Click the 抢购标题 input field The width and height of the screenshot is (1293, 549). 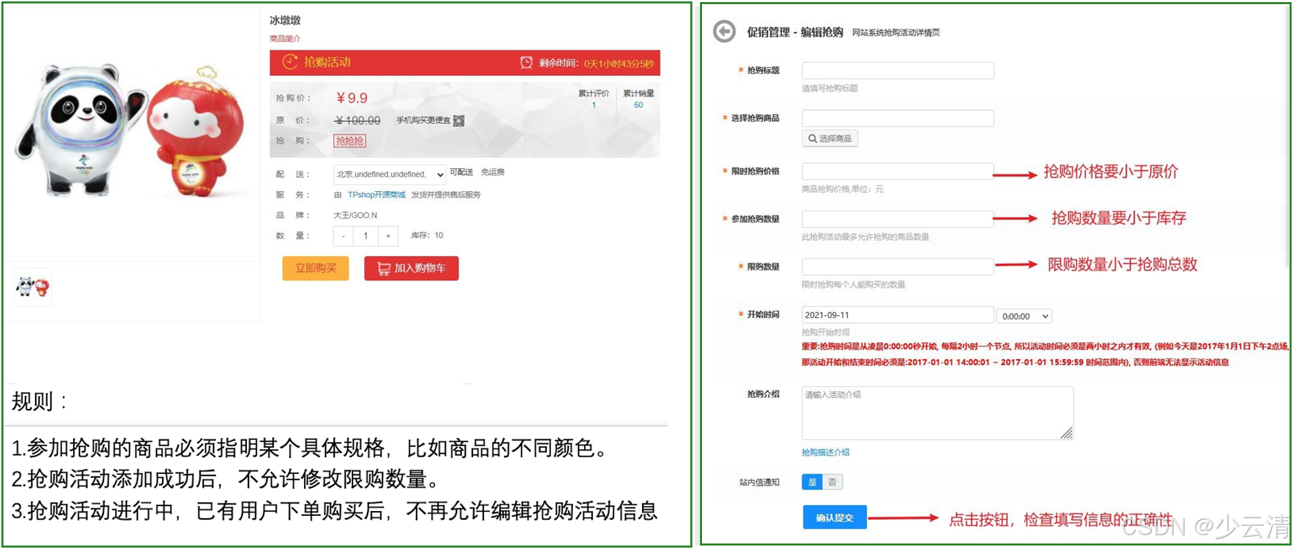click(x=897, y=70)
